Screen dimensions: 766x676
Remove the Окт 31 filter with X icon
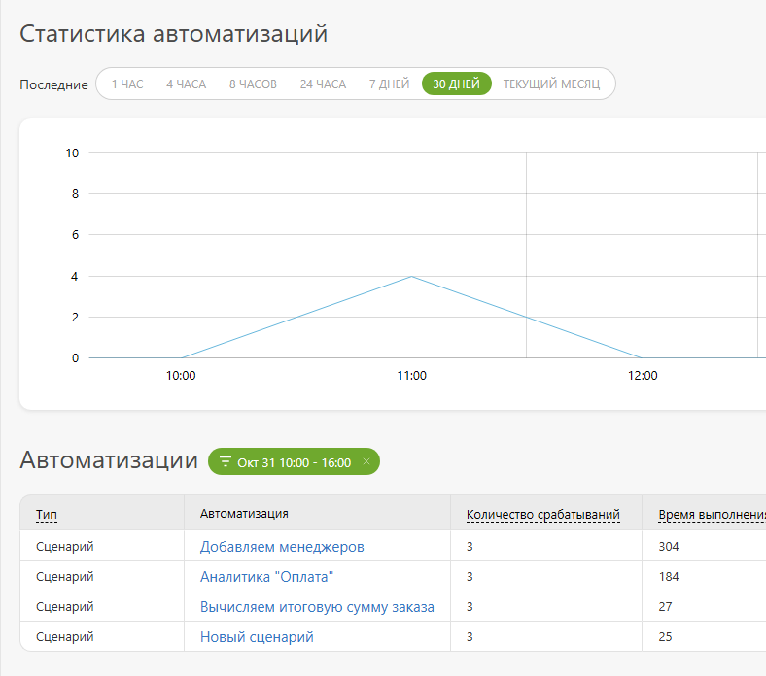pos(366,461)
